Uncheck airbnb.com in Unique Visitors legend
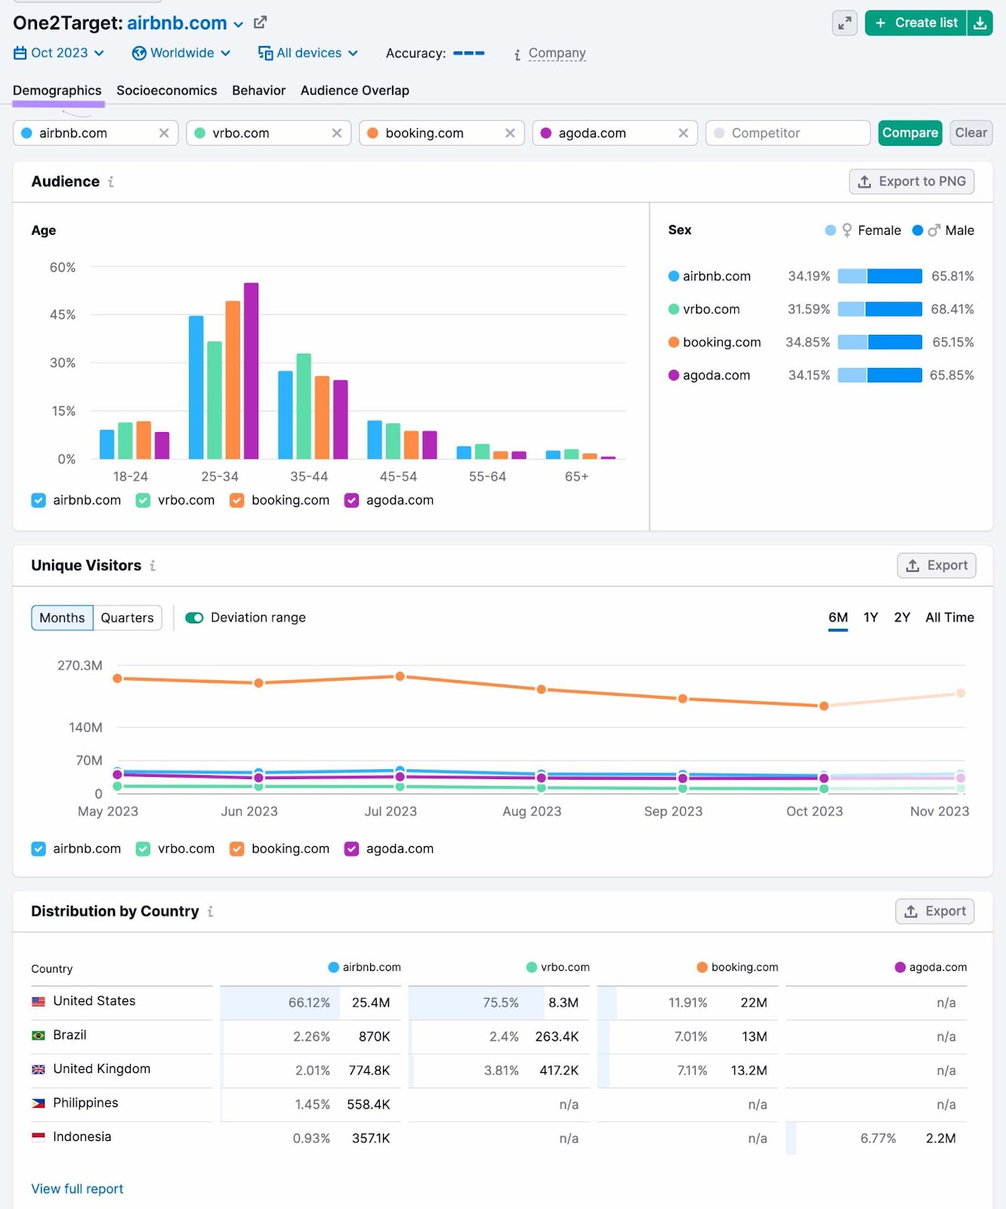This screenshot has width=1006, height=1209. coord(39,849)
